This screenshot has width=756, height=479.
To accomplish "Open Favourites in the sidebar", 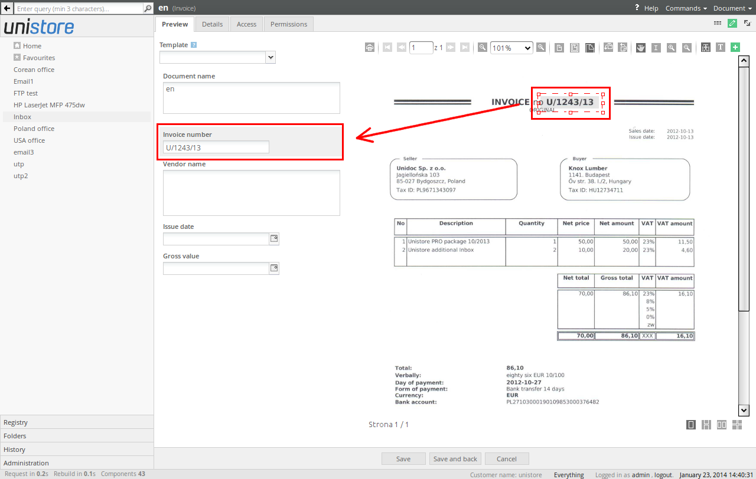I will [39, 58].
